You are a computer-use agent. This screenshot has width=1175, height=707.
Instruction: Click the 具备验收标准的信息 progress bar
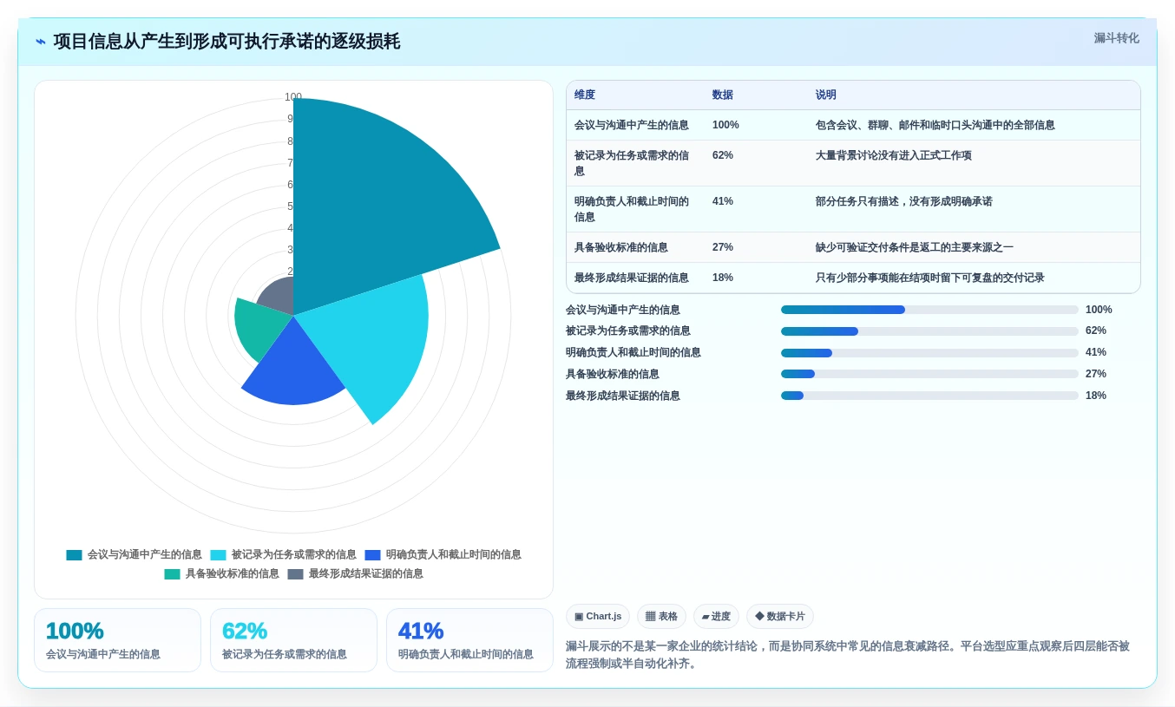[929, 374]
